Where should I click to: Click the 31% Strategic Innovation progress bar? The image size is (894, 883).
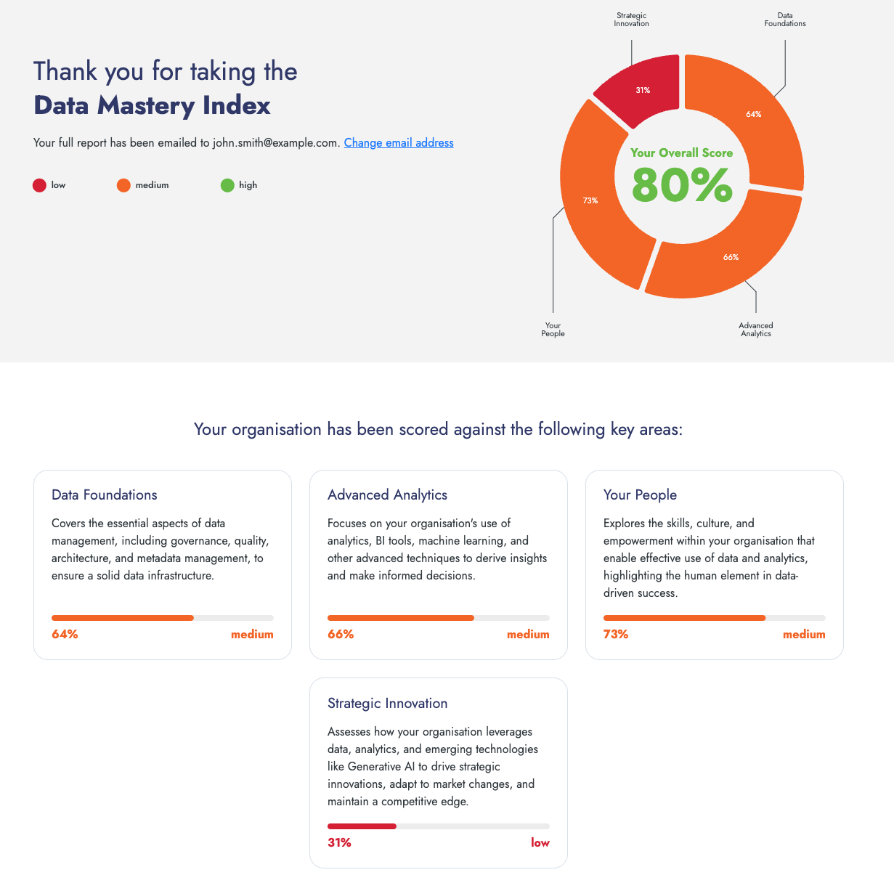pos(439,826)
